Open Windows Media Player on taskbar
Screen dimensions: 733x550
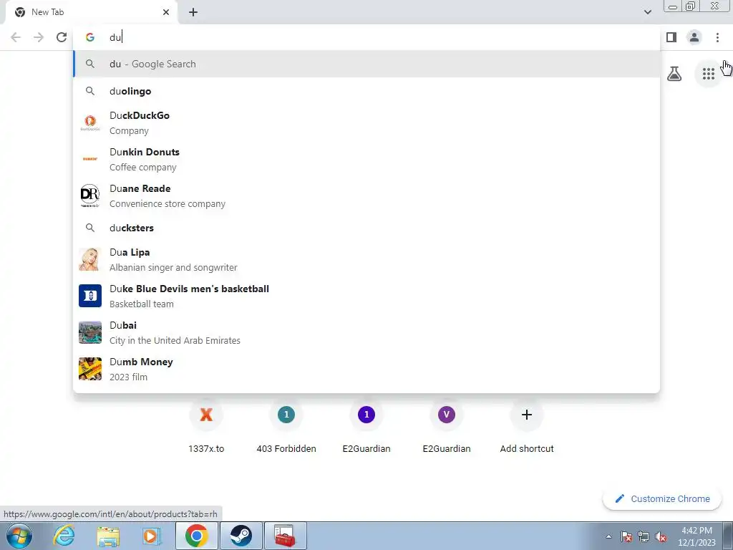pos(152,536)
